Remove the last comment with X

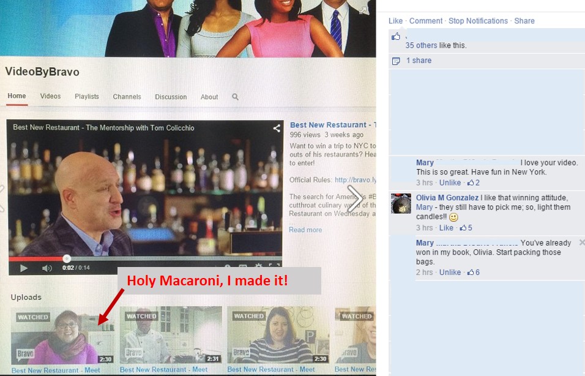point(581,243)
